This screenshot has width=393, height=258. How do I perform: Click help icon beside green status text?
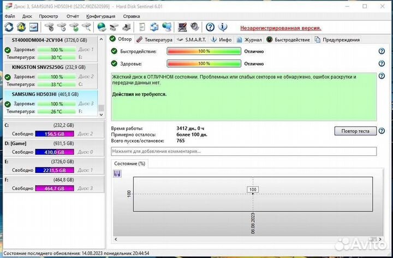tap(382, 76)
